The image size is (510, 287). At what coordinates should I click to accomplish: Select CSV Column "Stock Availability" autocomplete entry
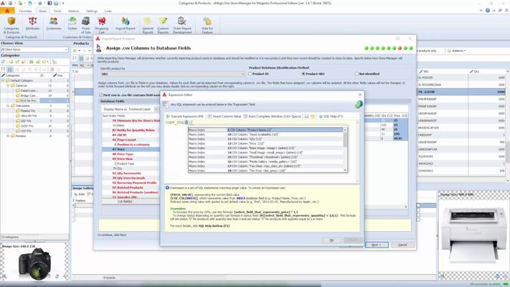click(265, 134)
